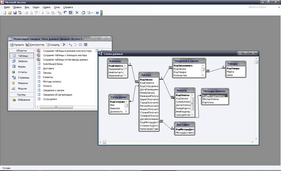Viewport: 281px width, 171px height.
Task: Click Создание таблицы в режиме конструктора
Action: click(67, 51)
